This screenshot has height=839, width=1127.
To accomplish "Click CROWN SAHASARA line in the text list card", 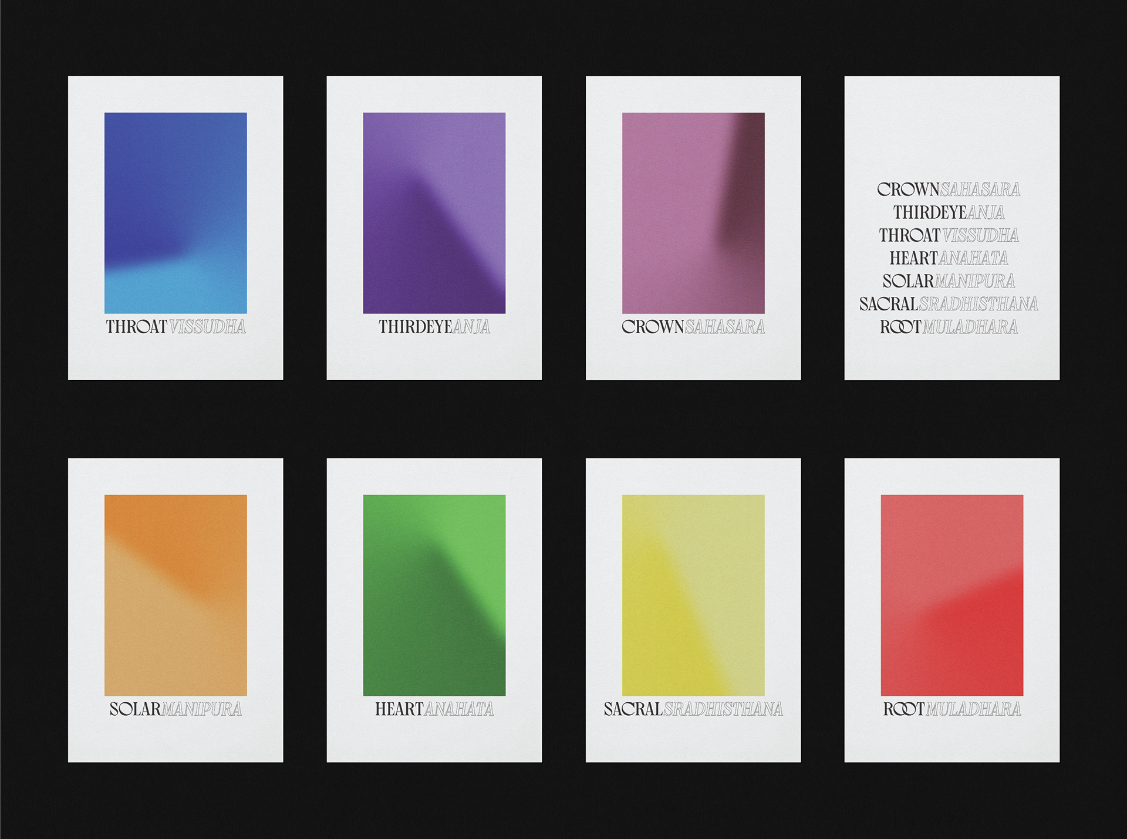I will click(x=949, y=190).
